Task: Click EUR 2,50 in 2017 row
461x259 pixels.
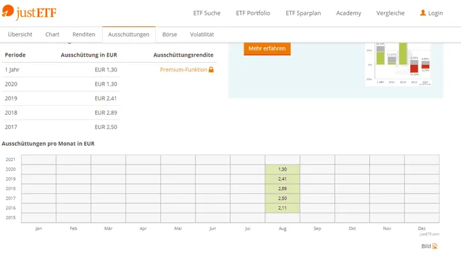Action: pyautogui.click(x=106, y=127)
